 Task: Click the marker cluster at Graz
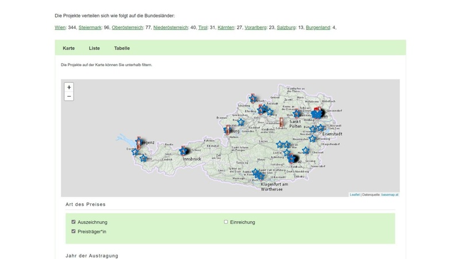[294, 158]
